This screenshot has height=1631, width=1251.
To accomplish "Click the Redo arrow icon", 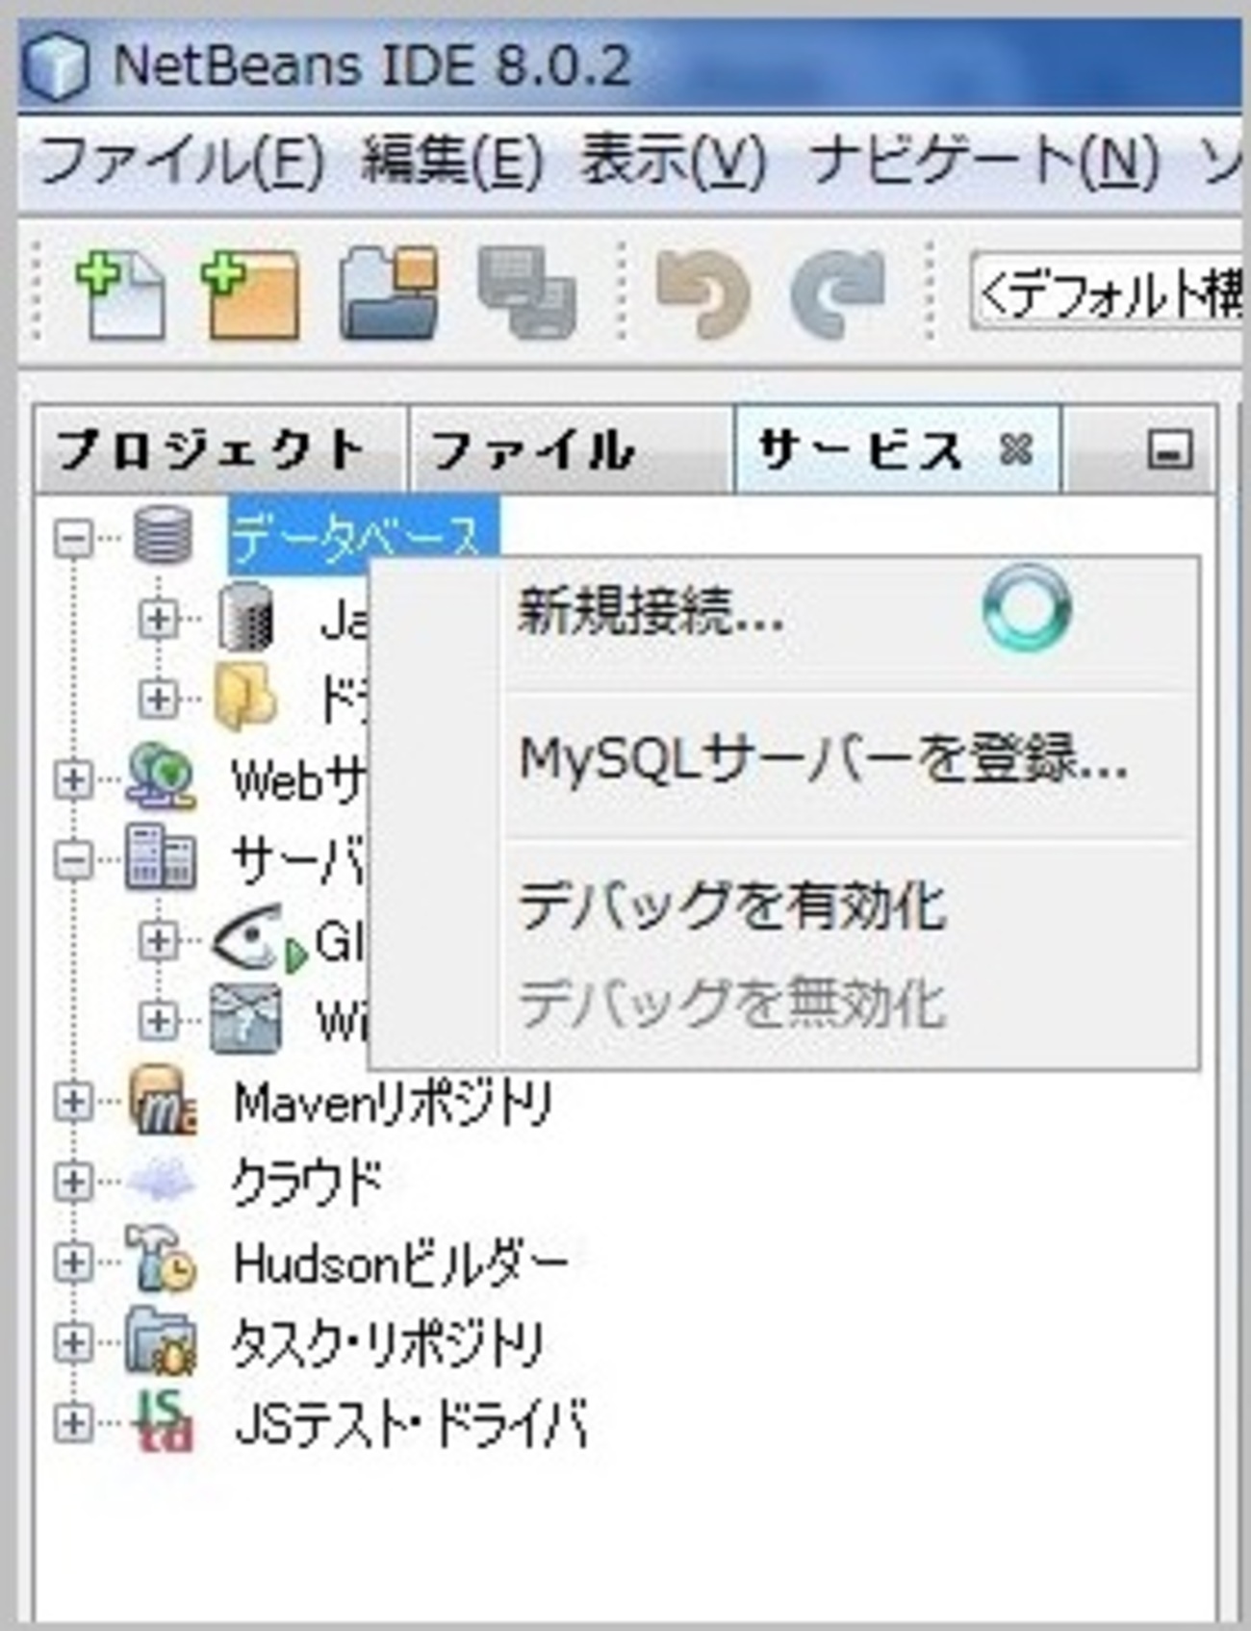I will pyautogui.click(x=837, y=294).
